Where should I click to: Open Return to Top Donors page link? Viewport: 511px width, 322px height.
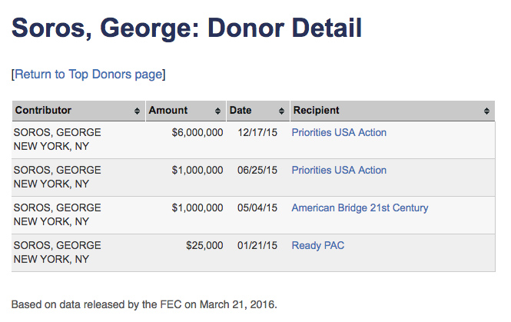coord(88,75)
